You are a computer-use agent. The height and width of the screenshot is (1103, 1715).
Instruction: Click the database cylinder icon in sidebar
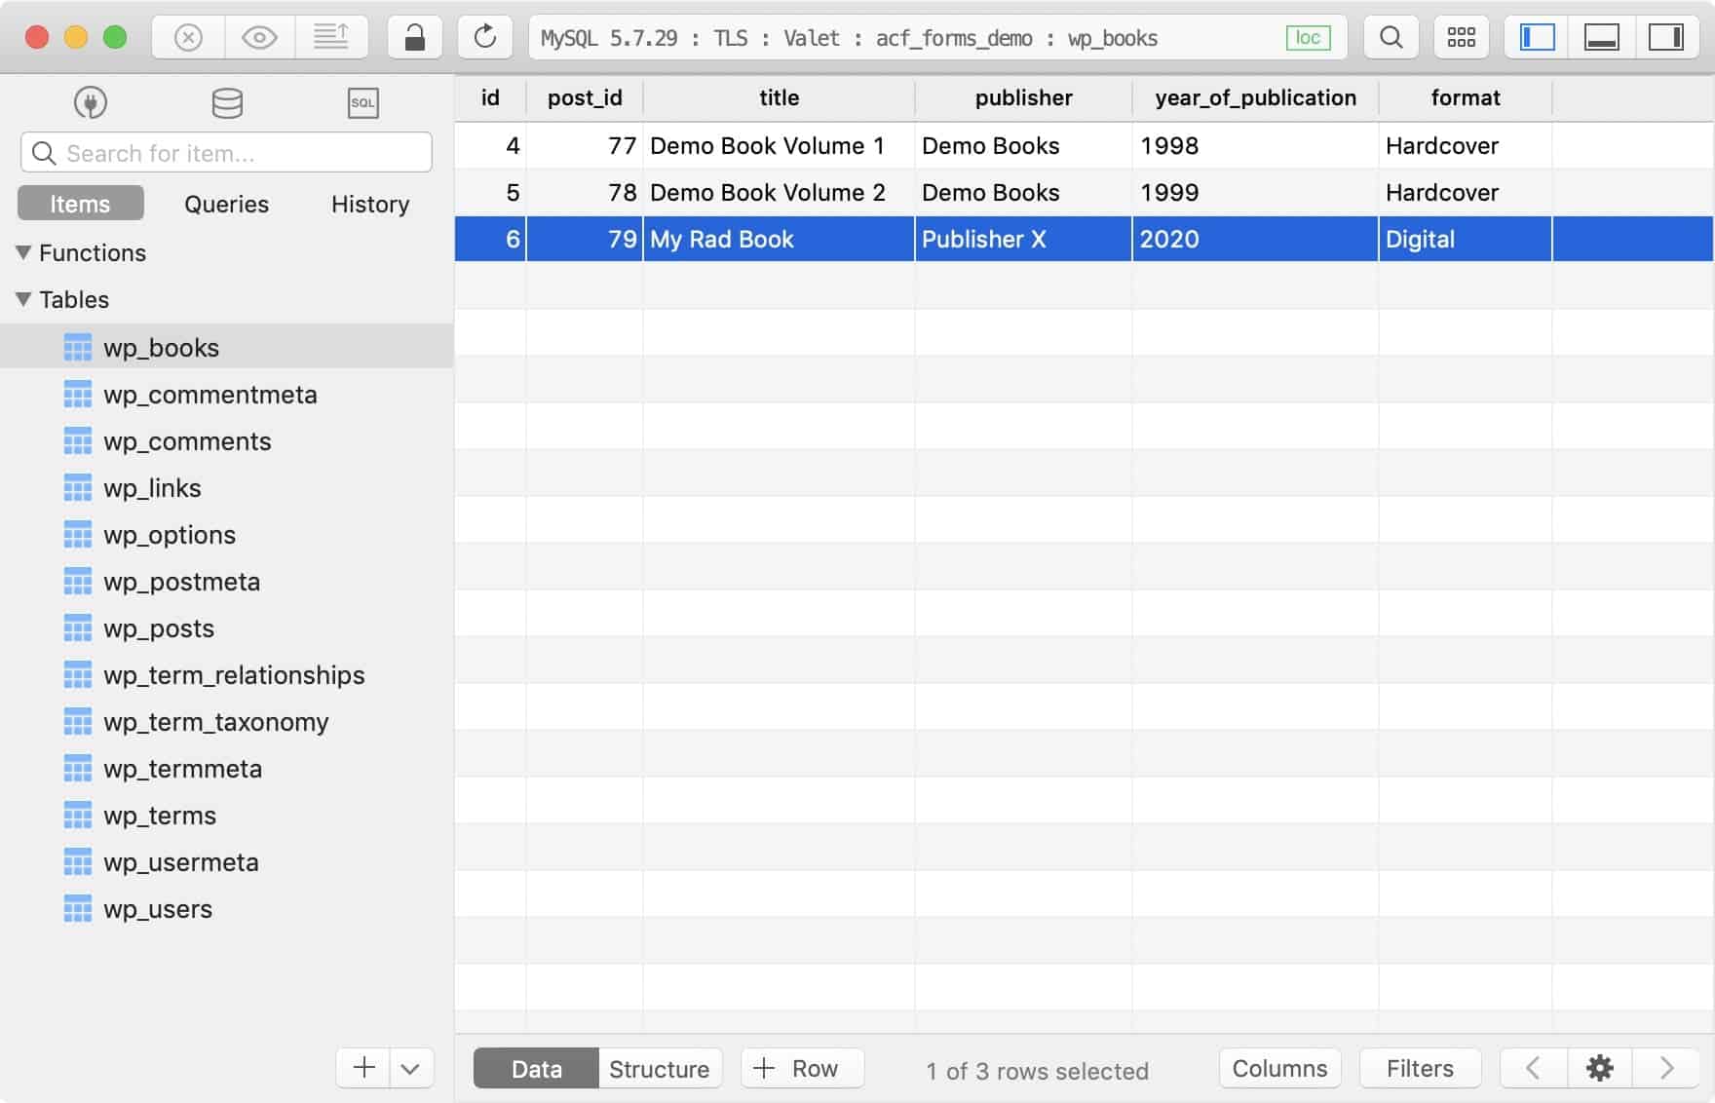[227, 103]
